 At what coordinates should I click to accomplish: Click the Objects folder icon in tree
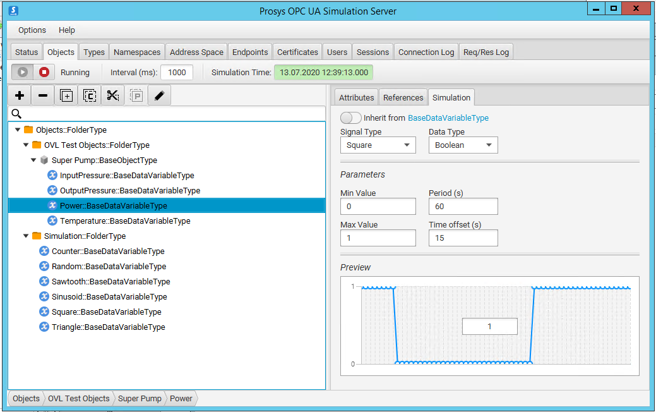(x=28, y=130)
